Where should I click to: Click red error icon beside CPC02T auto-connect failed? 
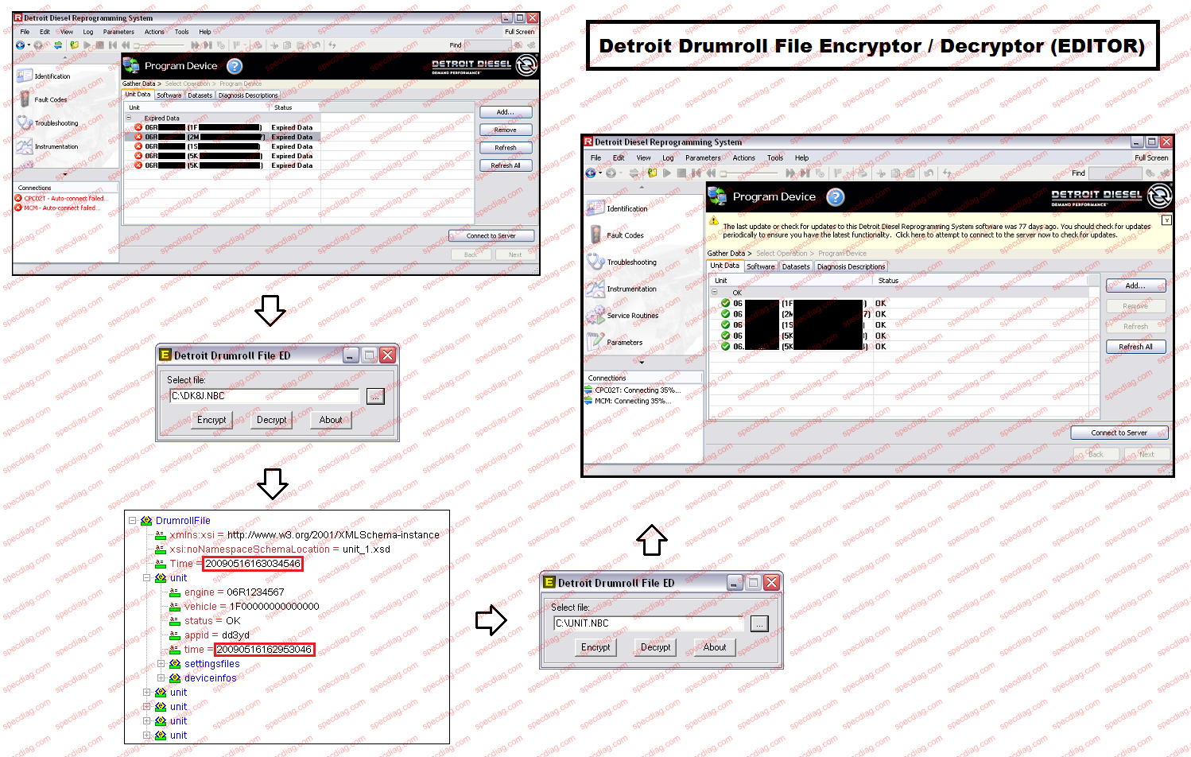(18, 199)
